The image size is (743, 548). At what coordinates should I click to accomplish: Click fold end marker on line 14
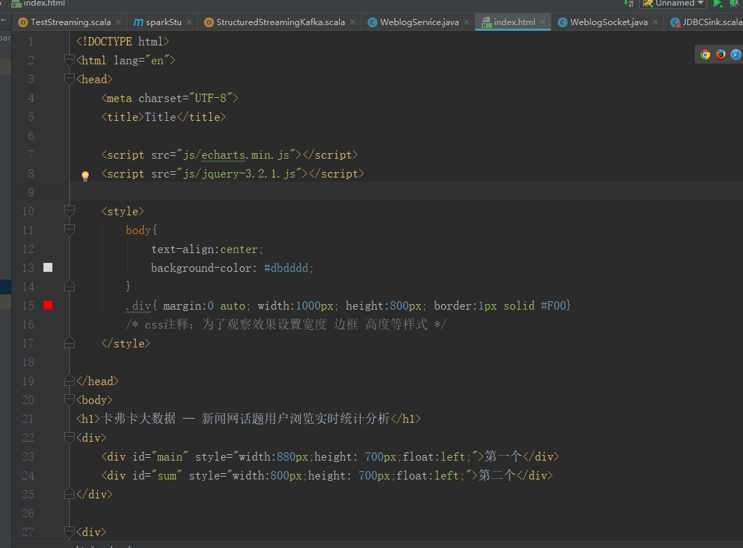pyautogui.click(x=69, y=286)
